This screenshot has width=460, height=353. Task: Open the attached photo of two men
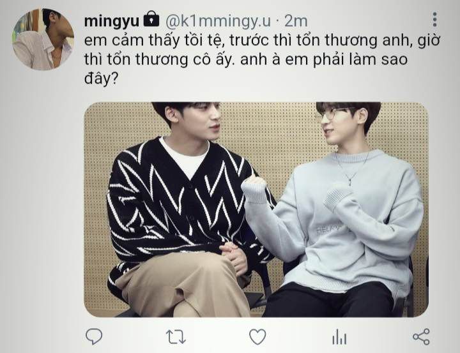pyautogui.click(x=256, y=209)
